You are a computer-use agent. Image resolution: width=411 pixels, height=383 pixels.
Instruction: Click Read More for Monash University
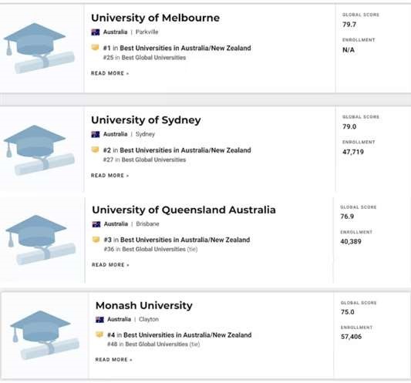pos(114,360)
